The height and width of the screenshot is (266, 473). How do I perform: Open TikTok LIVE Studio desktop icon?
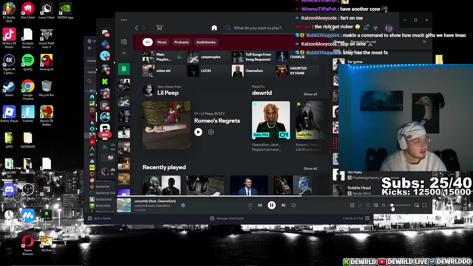(9, 38)
